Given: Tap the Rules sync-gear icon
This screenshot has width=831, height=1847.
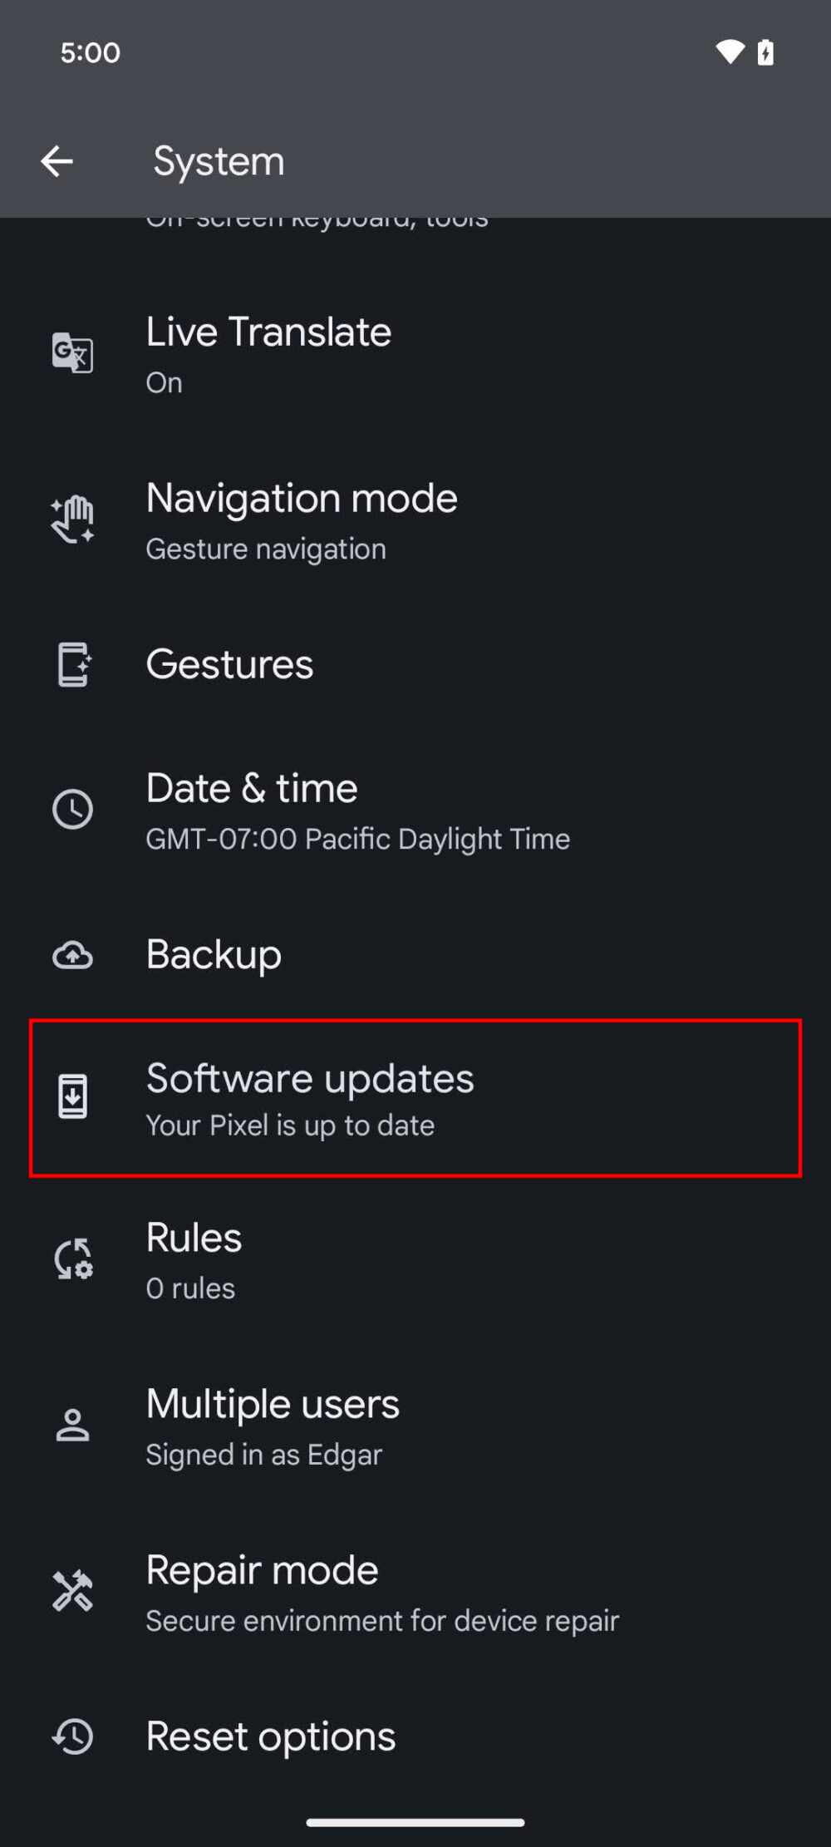Looking at the screenshot, I should click(73, 1259).
